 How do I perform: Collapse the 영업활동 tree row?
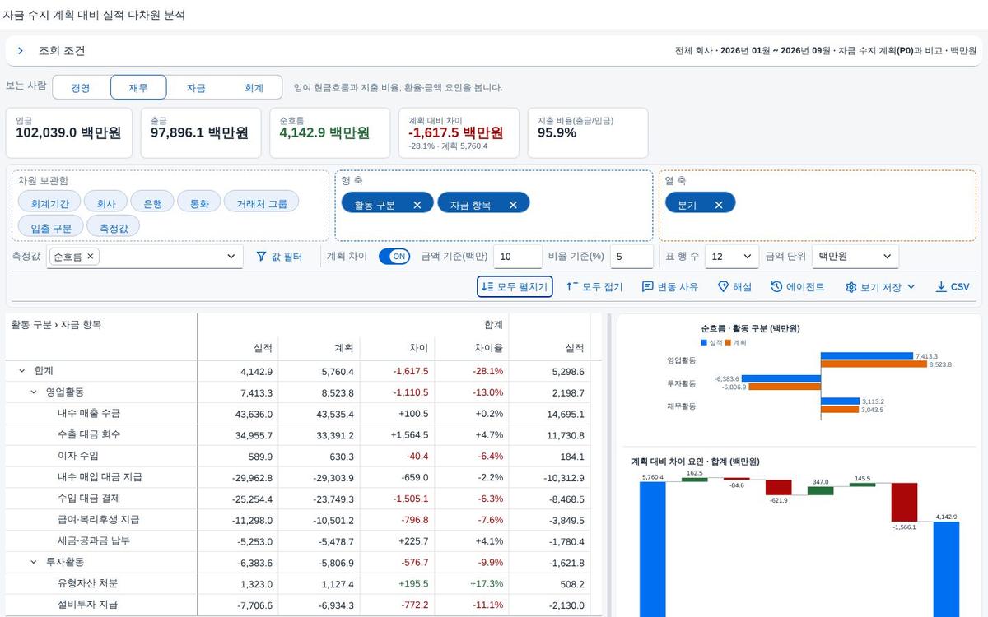click(x=34, y=392)
